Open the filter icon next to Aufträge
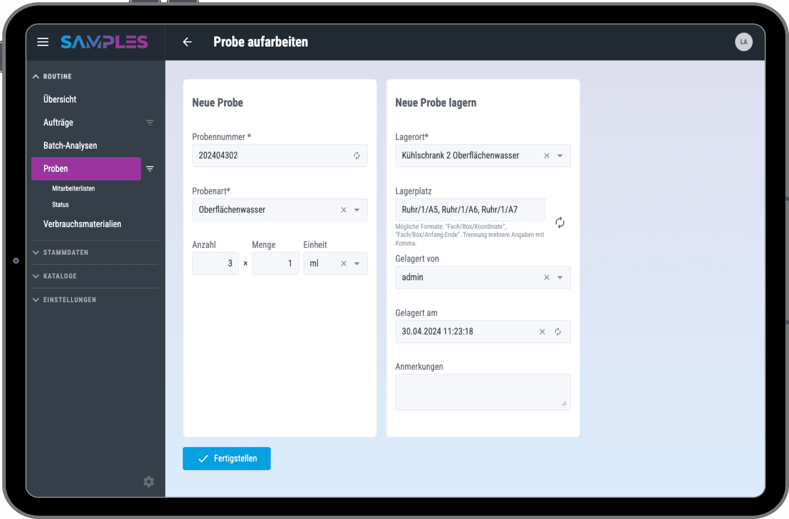The image size is (789, 519). pyautogui.click(x=149, y=122)
